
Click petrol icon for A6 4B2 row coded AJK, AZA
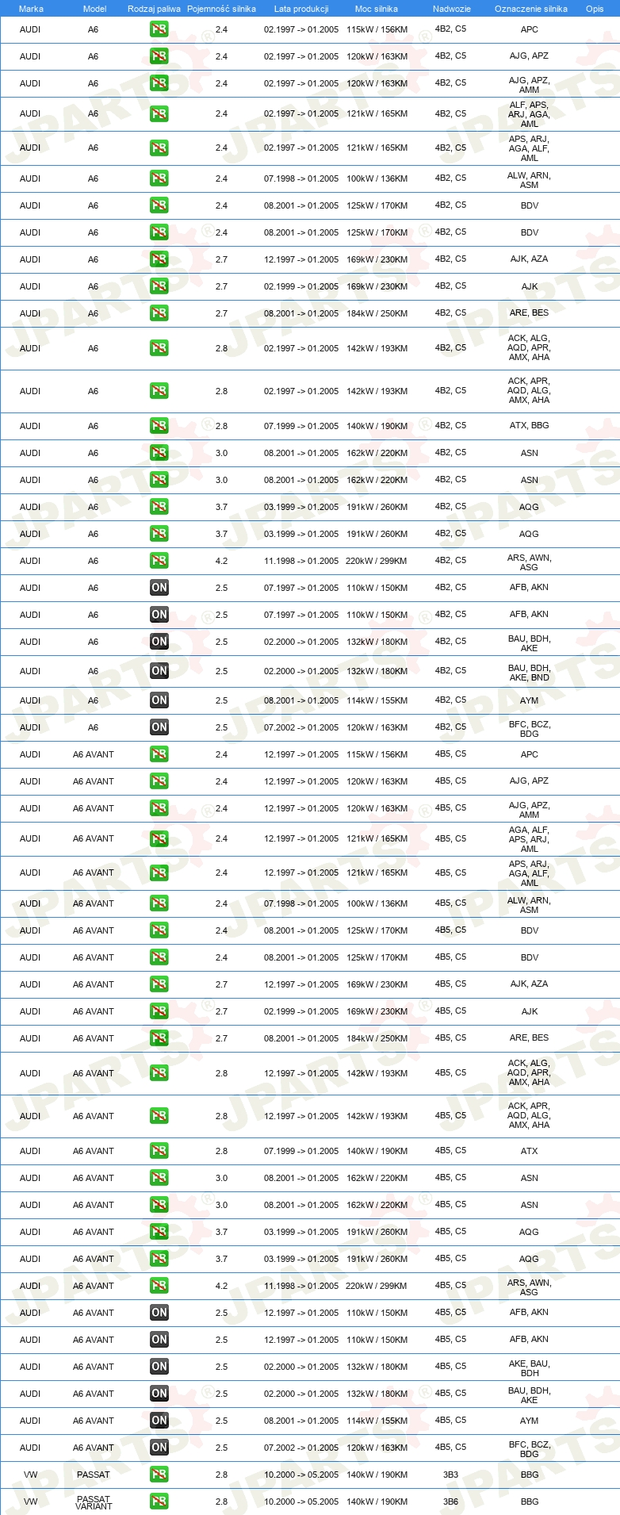(159, 259)
